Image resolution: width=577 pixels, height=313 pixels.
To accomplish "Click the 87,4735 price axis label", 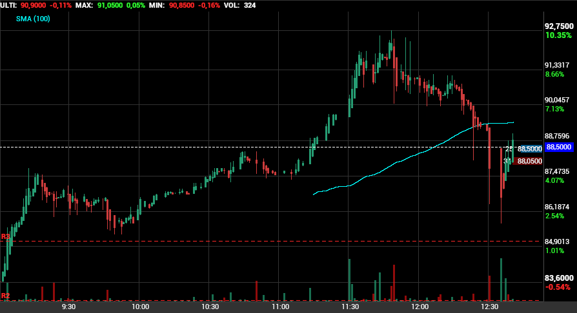I will tap(557, 171).
